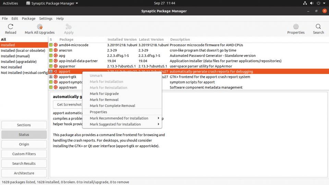Image resolution: width=329 pixels, height=185 pixels.
Task: Select Not installed (residual config) filter
Action: click(24, 73)
